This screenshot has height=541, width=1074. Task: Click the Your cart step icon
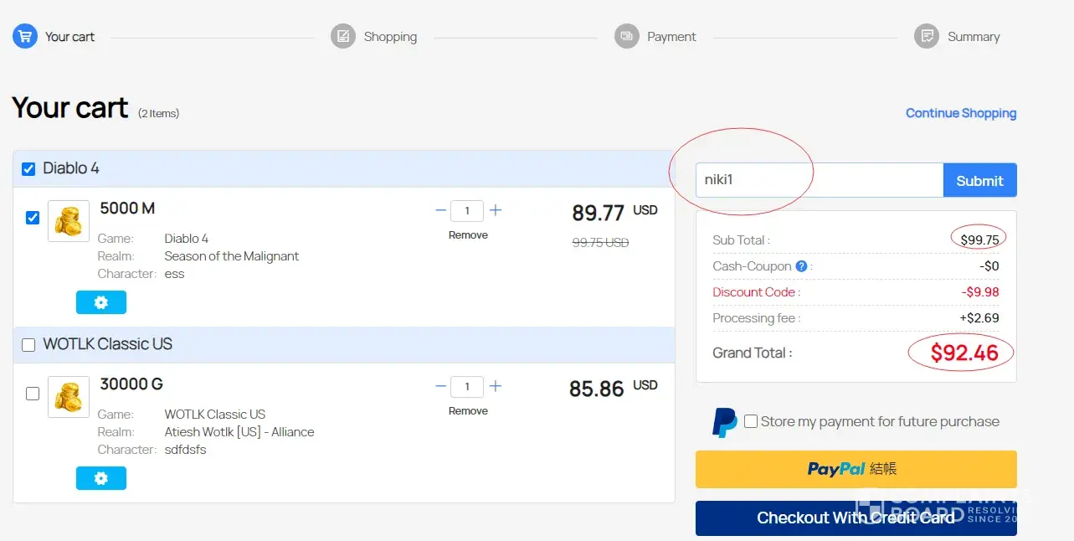click(25, 37)
